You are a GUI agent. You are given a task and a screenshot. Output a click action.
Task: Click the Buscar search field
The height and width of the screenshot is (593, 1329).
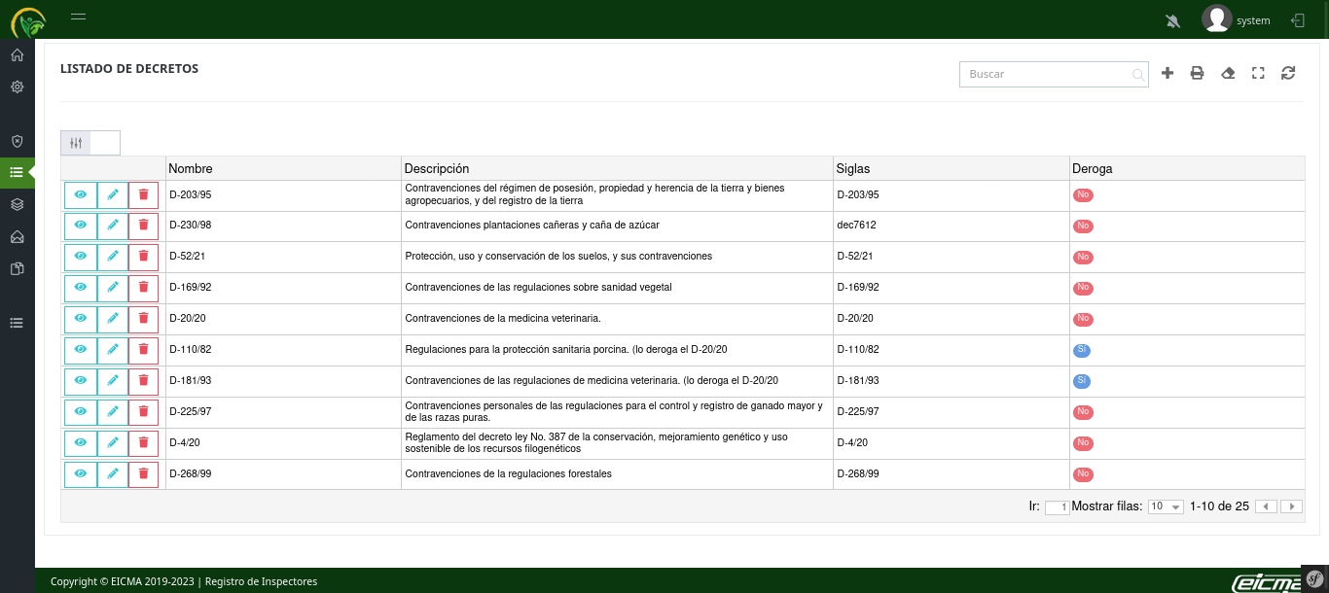coord(1046,74)
